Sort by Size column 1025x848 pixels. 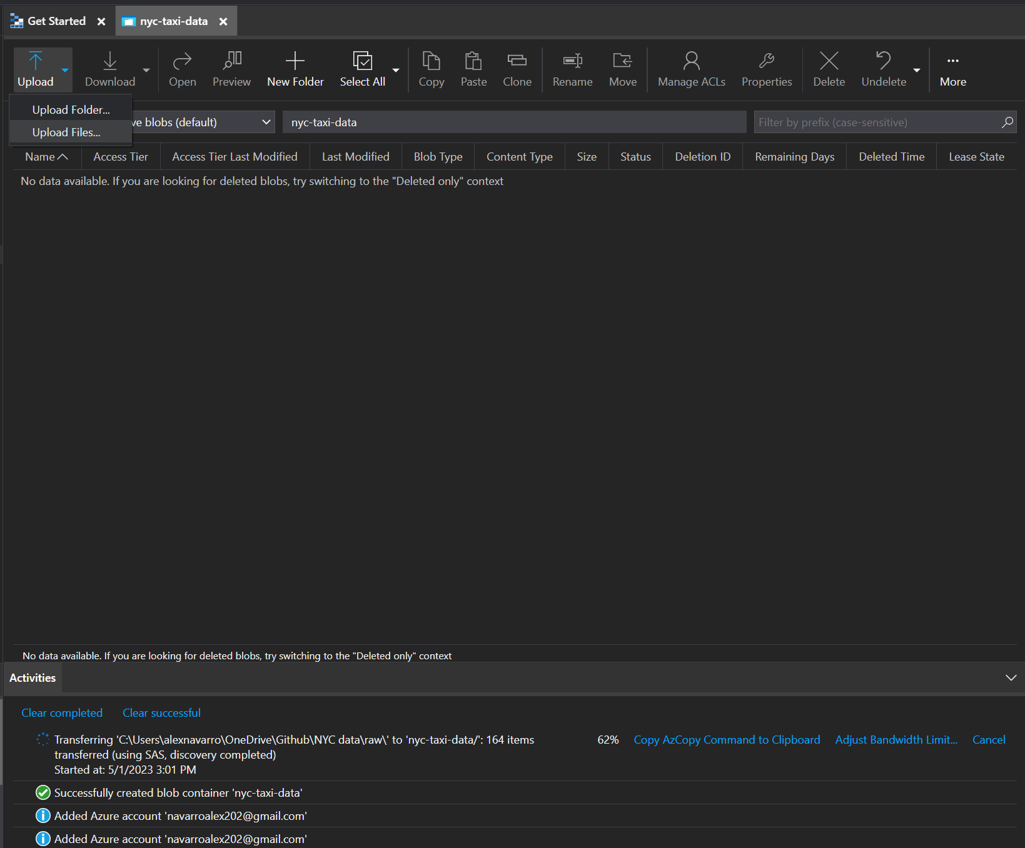pos(587,157)
